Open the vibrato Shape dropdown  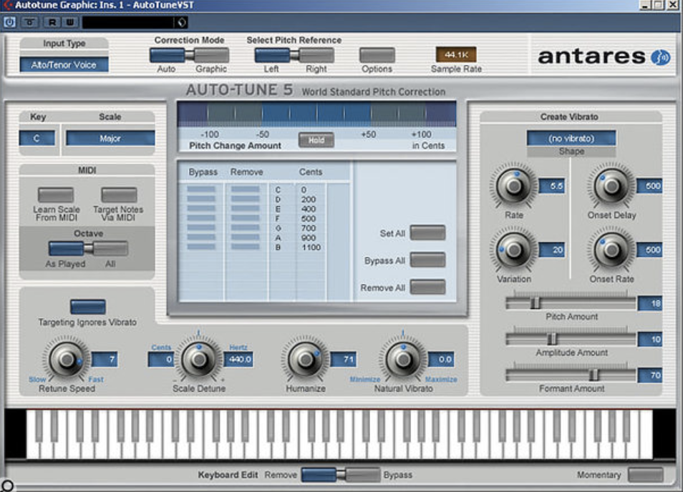pyautogui.click(x=571, y=138)
